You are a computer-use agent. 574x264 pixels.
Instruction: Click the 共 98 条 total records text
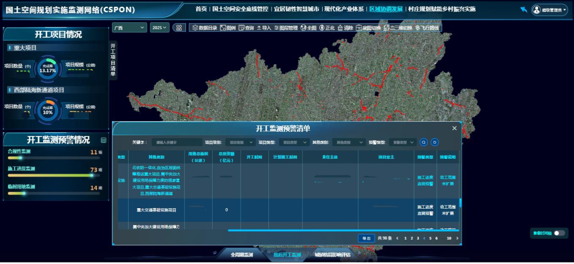[385, 238]
